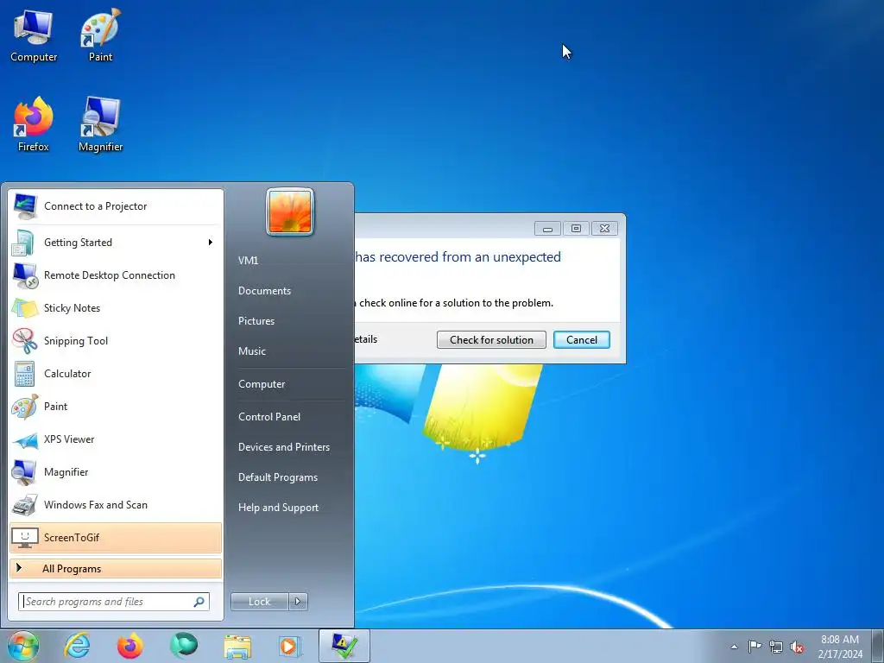This screenshot has height=663, width=884.
Task: Click the Connect to a Projector icon
Action: [25, 206]
